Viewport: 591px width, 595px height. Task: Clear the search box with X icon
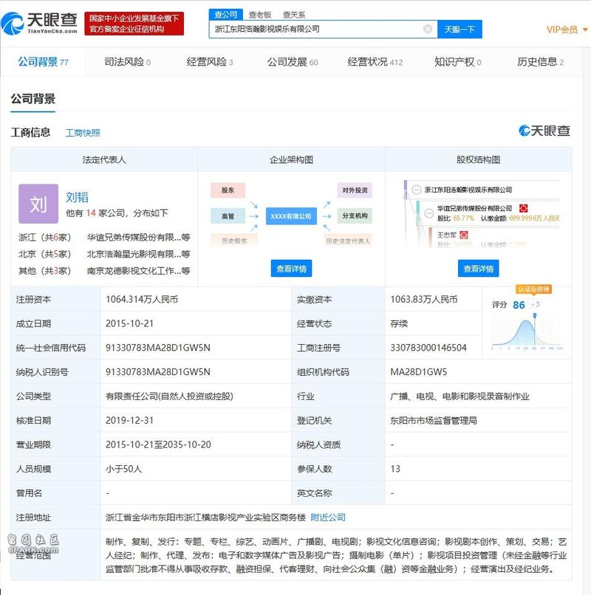click(428, 29)
